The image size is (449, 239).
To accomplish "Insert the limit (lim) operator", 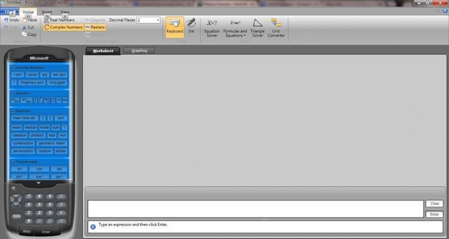I will (47, 100).
